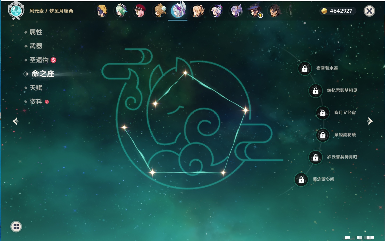The height and width of the screenshot is (241, 385).
Task: Click the lock icon beside 晓月又经宵
Action: point(323,113)
